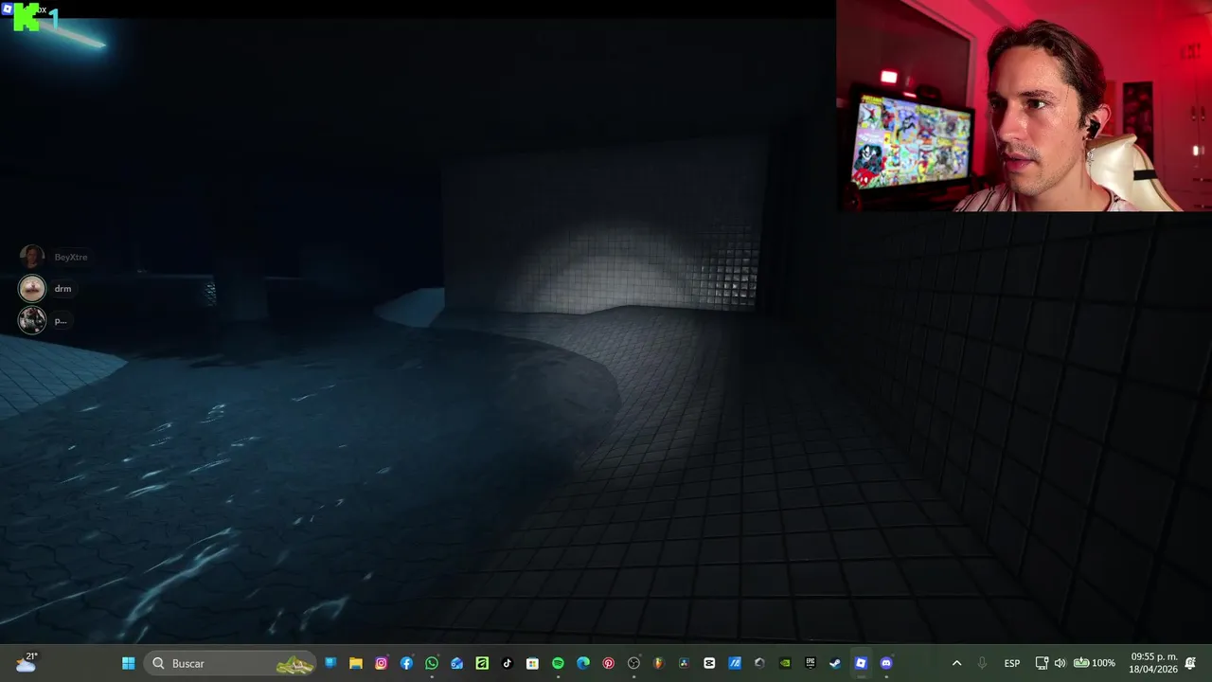This screenshot has width=1212, height=682.
Task: Click the Buscar taskbar search box
Action: click(x=229, y=663)
